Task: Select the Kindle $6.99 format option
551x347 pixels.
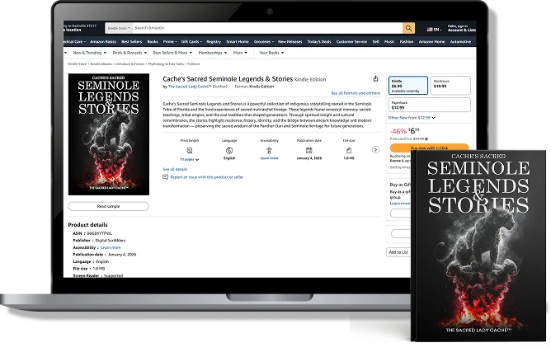Action: [408, 86]
